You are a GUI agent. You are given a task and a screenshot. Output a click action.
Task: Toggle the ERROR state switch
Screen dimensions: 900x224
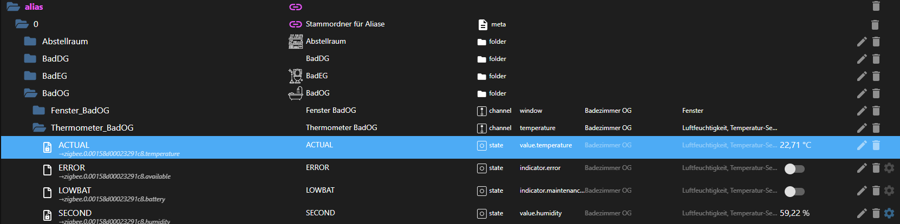[x=794, y=169]
